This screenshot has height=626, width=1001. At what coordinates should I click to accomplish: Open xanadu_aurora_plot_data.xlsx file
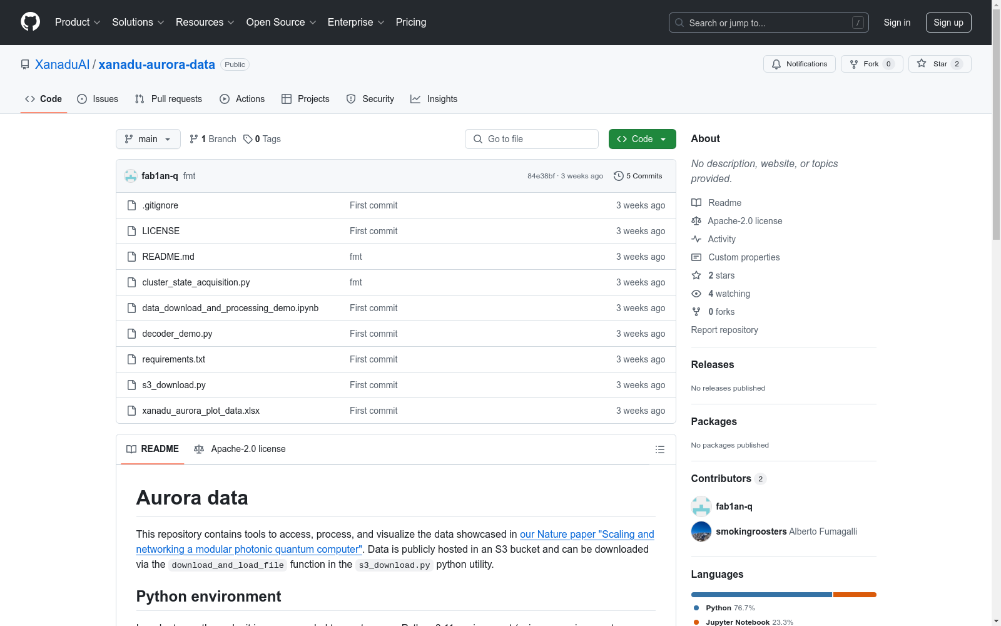(x=201, y=411)
